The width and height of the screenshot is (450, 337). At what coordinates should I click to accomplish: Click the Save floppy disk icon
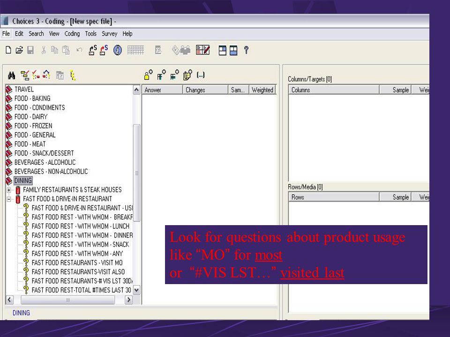30,50
